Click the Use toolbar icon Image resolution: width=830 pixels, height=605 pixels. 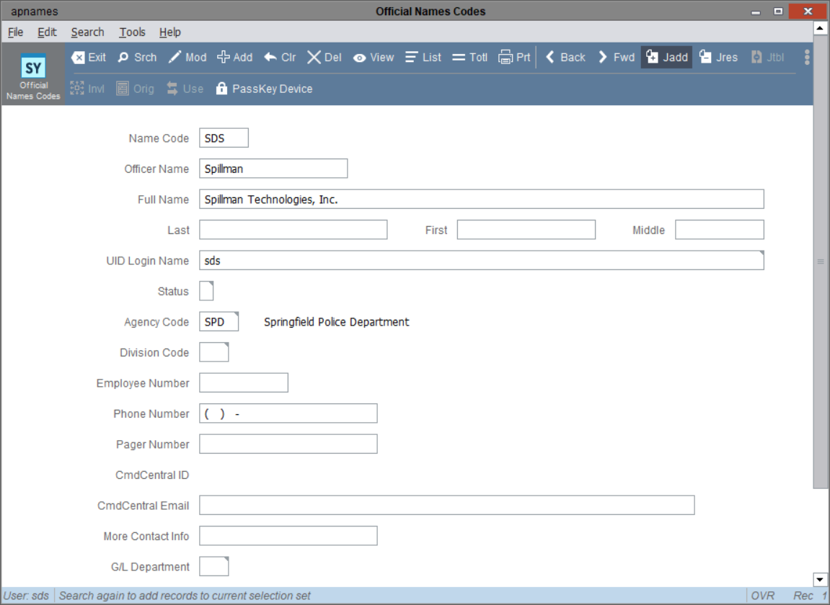185,89
